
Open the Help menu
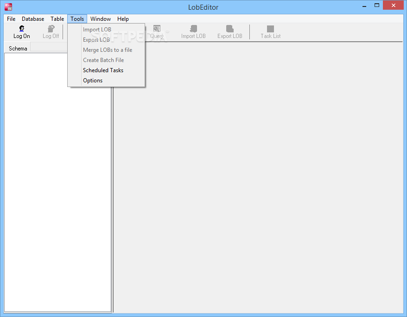123,19
